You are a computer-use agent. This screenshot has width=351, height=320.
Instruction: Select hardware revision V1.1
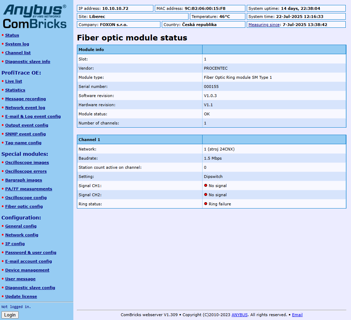(208, 105)
